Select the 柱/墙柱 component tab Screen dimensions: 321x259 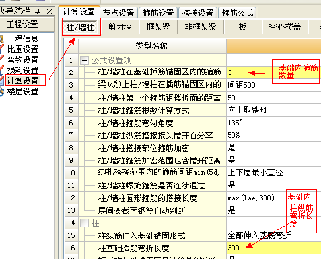point(80,27)
